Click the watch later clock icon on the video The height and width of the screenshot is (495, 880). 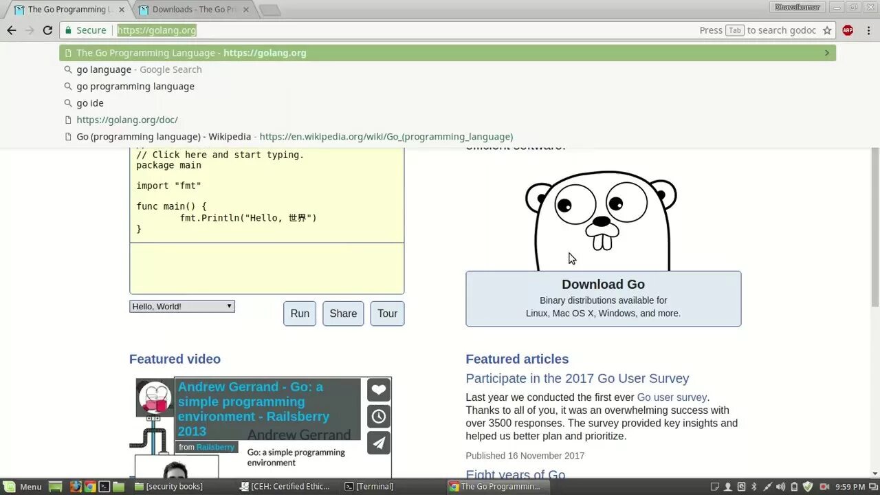click(x=379, y=416)
